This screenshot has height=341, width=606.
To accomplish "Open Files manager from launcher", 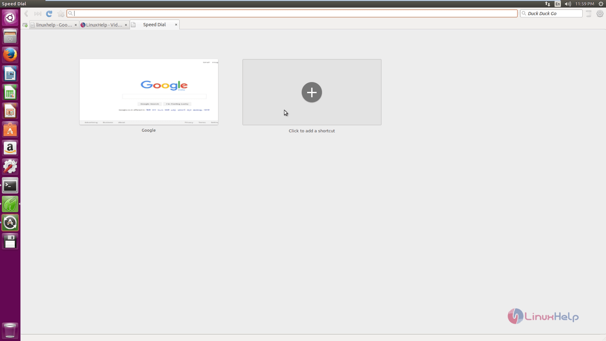I will tap(10, 36).
